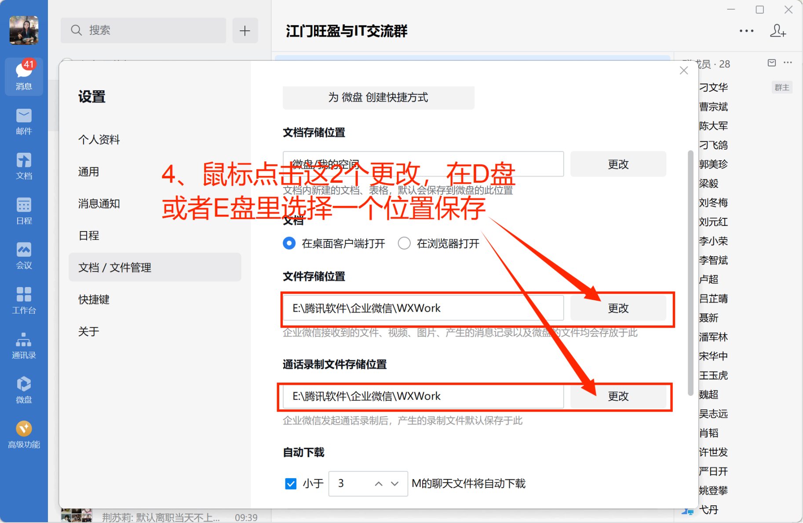This screenshot has height=523, width=803.
Task: Open the 邮件 mail icon
Action: 24,122
